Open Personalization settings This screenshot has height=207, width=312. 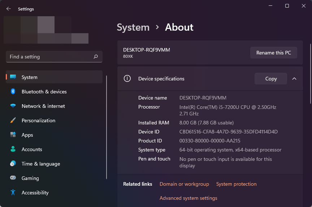[54, 120]
